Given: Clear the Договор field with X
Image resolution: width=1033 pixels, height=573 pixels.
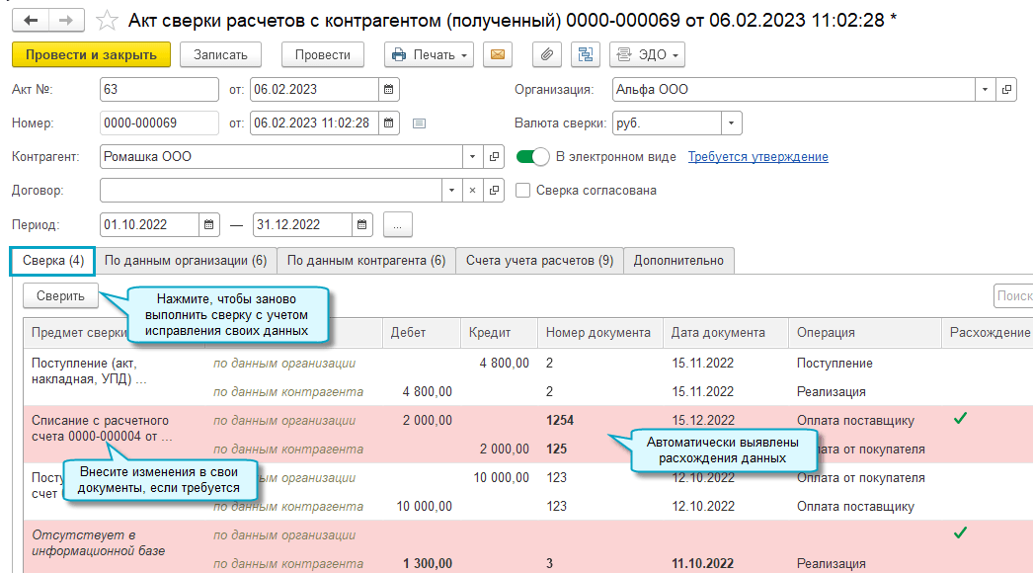Looking at the screenshot, I should point(472,191).
